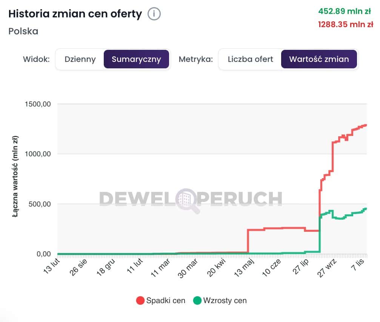The width and height of the screenshot is (380, 322).
Task: Switch metric to Liczba ofert
Action: (x=250, y=59)
